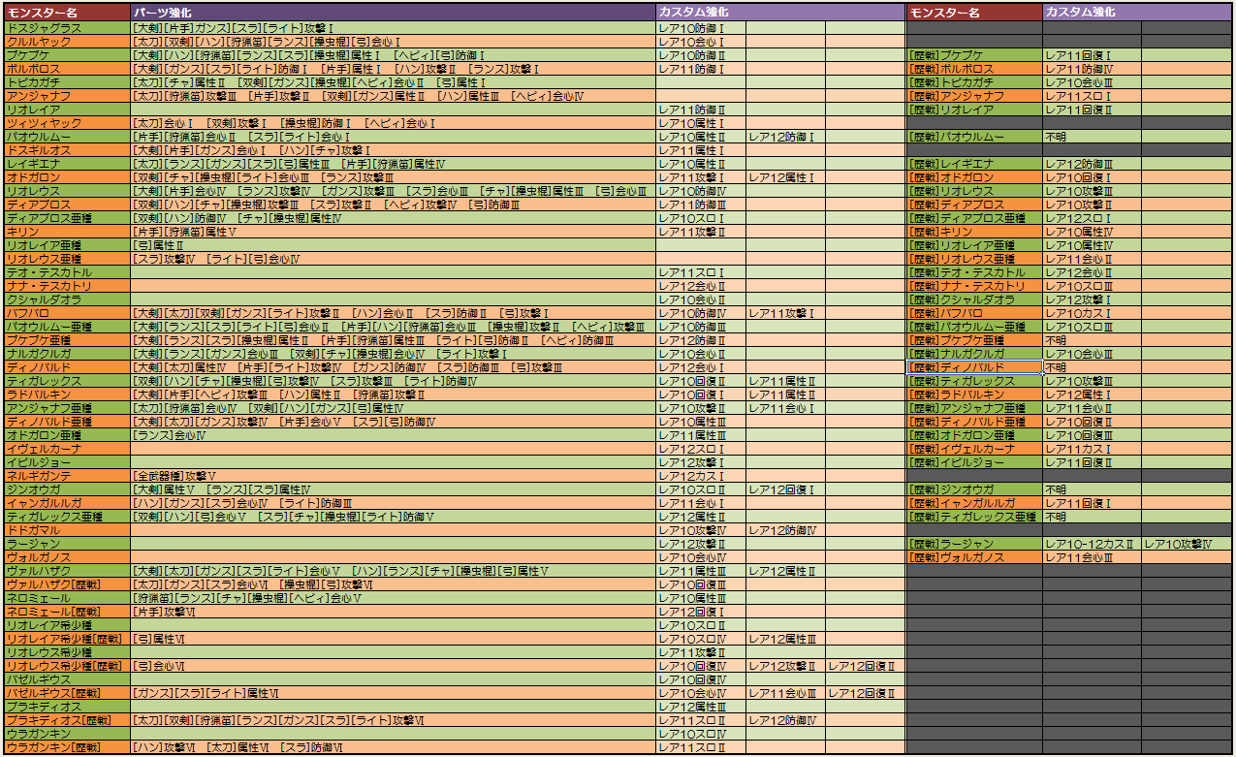Select the ナルガクルガ monster name cell
1236x757 pixels.
[67, 354]
